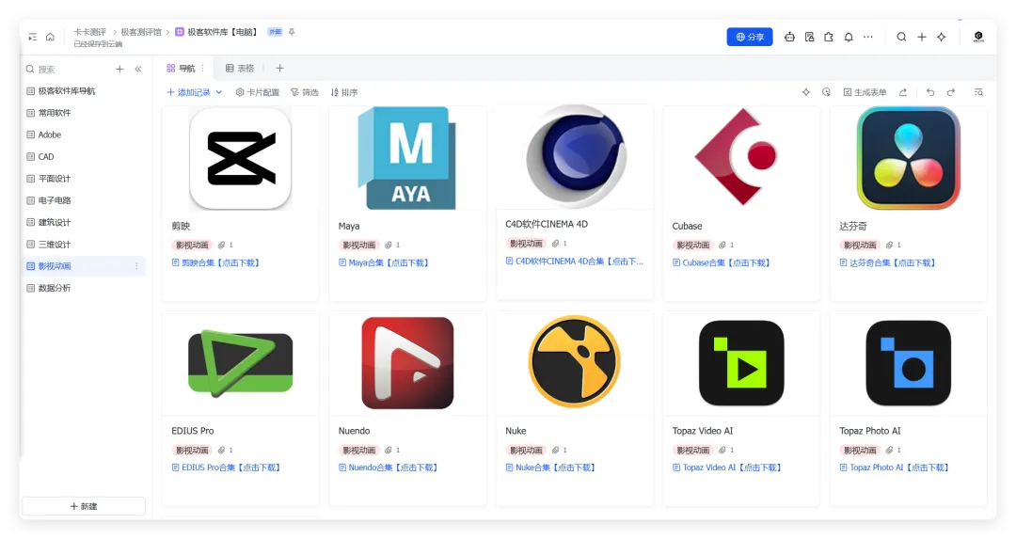Click the blue 分享 button

[x=750, y=37]
